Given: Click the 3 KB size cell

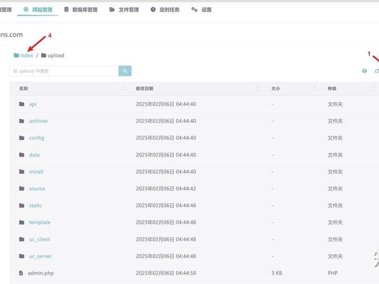Looking at the screenshot, I should (x=277, y=273).
